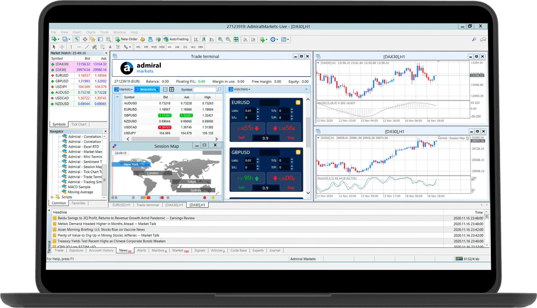Select the H4 timeframe

coord(177,47)
